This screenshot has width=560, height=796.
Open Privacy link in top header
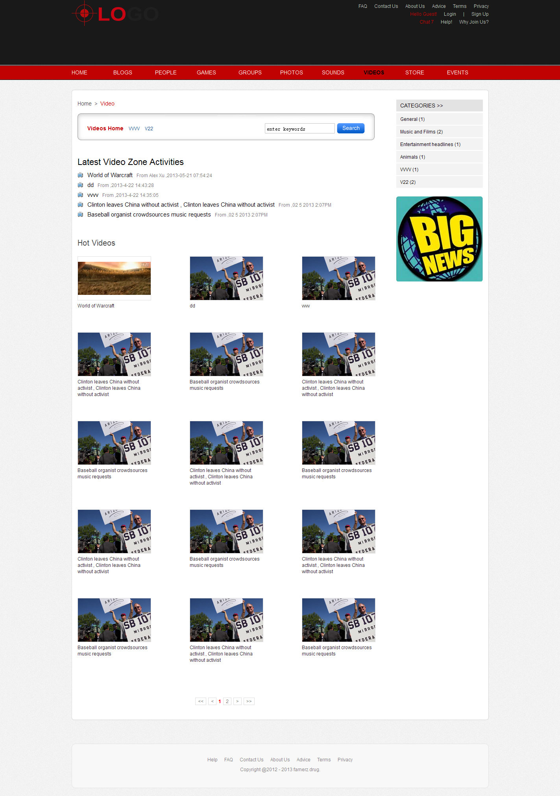481,6
